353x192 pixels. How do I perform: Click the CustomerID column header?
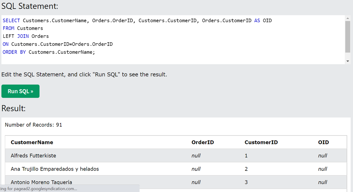point(261,142)
